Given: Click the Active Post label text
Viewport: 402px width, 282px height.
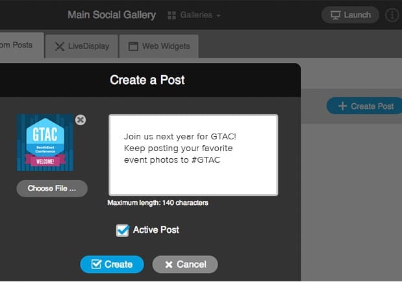Looking at the screenshot, I should click(x=156, y=230).
